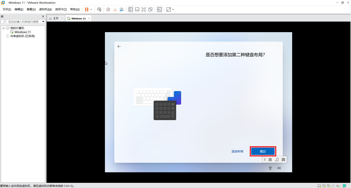Viewport: 351px width, 188px height.
Task: Click the 简 simplified Chinese IME indicator
Action: point(283,160)
